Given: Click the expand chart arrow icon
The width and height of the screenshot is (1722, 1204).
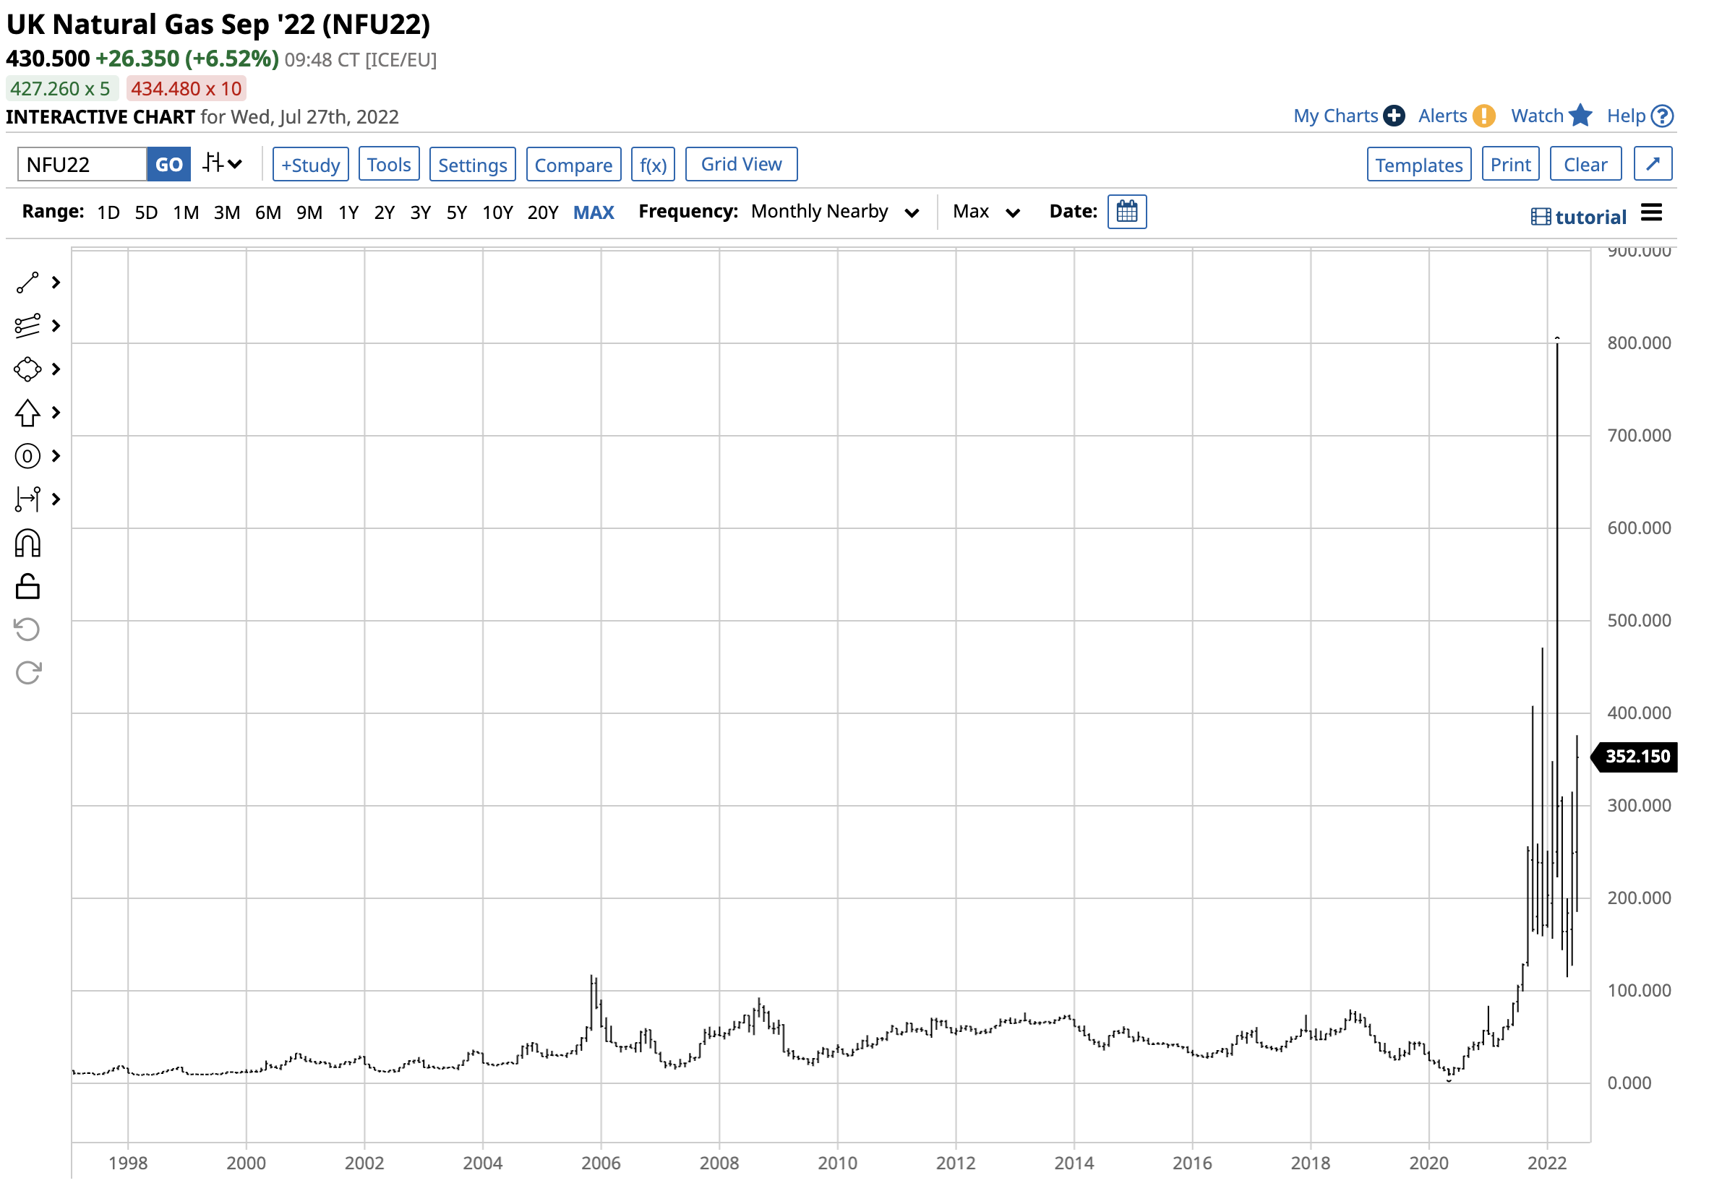Looking at the screenshot, I should [x=1655, y=164].
